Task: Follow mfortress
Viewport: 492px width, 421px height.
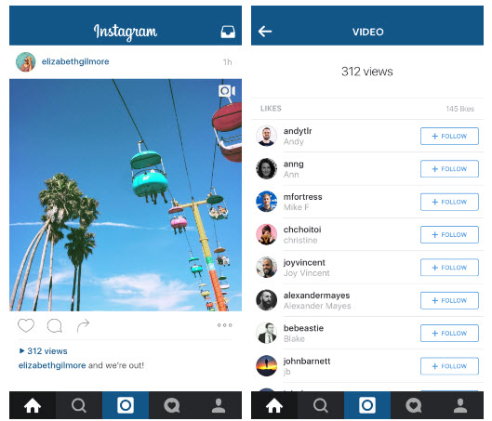Action: pyautogui.click(x=449, y=202)
